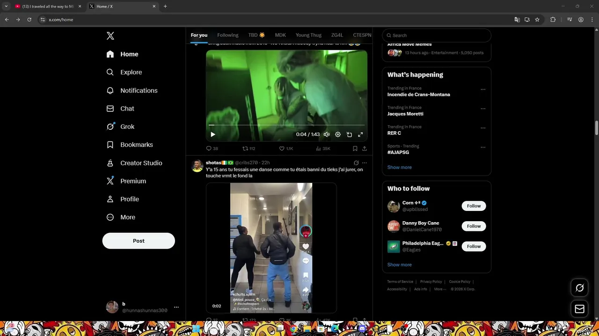This screenshot has height=336, width=599.
Task: Switch to the TBD tab
Action: coord(256,35)
